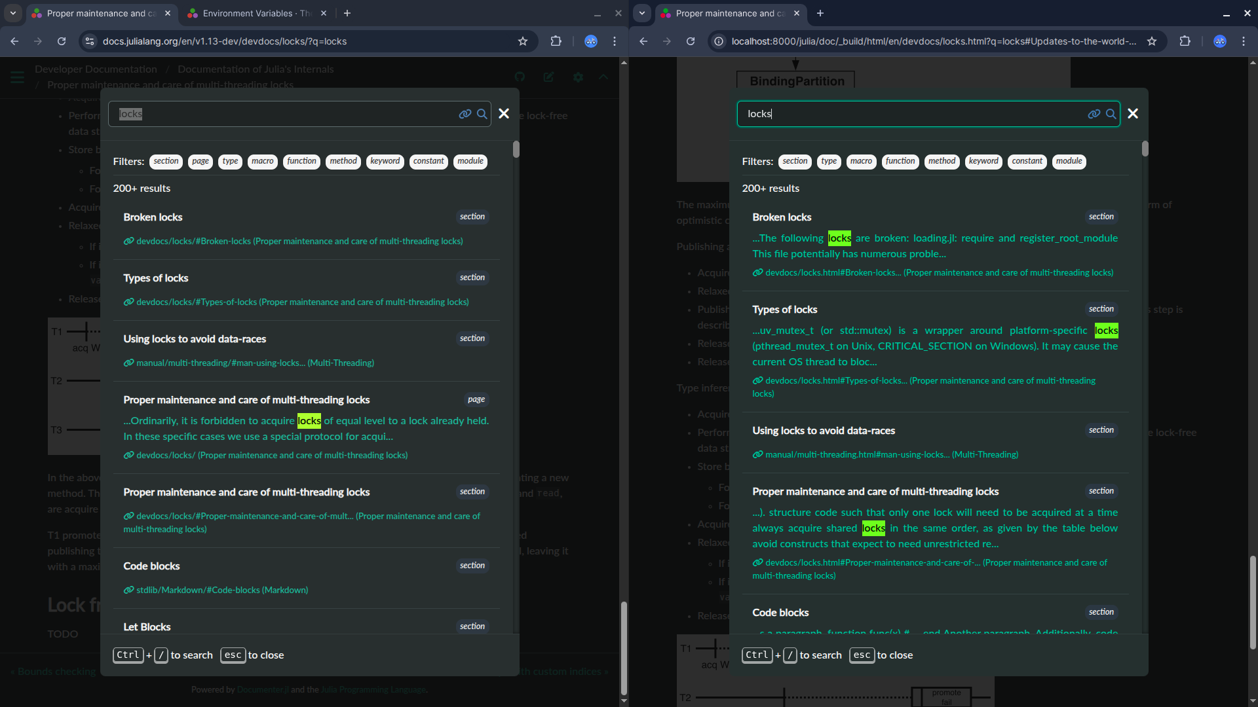Viewport: 1258px width, 707px height.
Task: Close the left search modal with X
Action: (504, 114)
